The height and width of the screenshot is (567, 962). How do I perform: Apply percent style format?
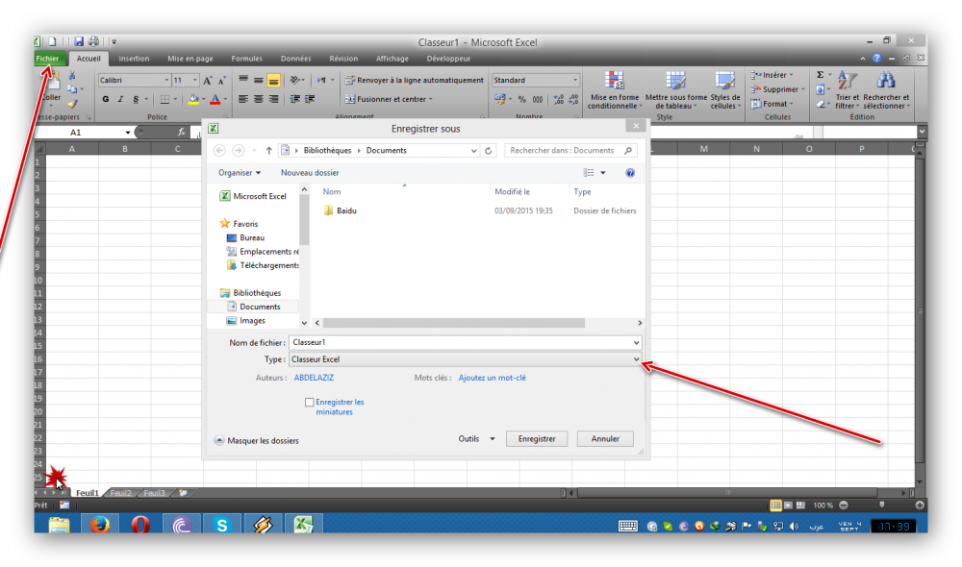[521, 99]
